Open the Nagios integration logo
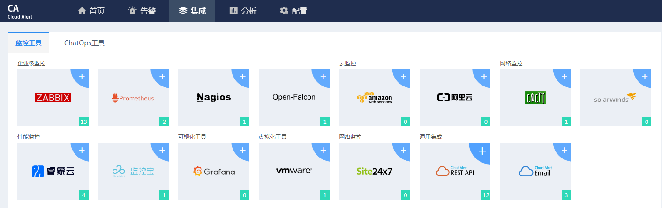 coord(214,97)
